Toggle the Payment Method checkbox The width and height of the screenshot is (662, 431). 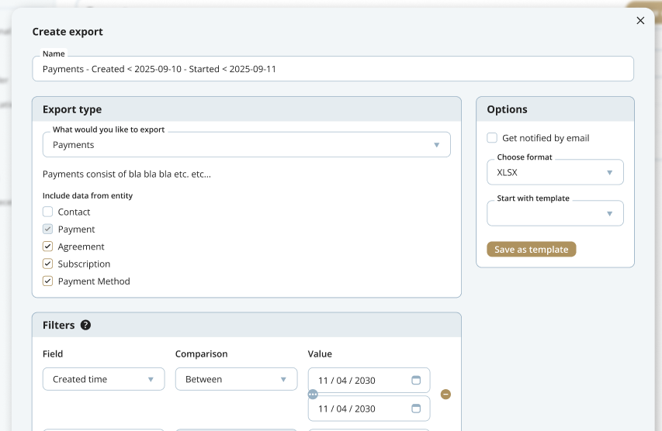[x=48, y=281]
